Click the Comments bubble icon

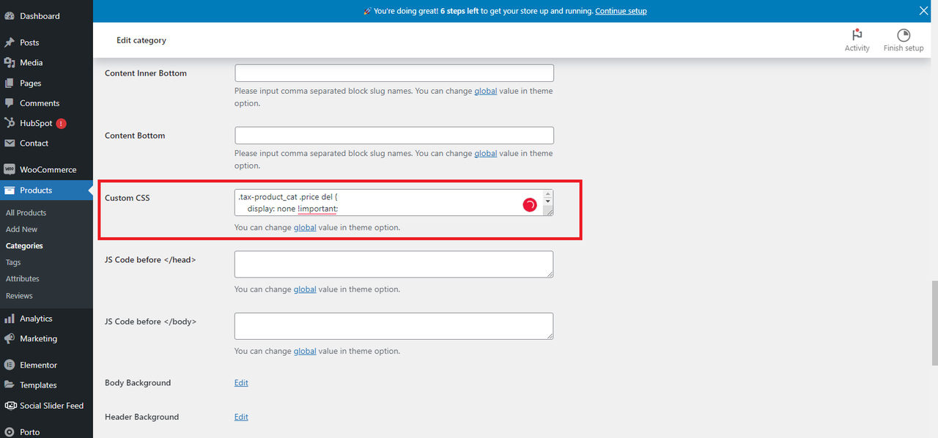click(10, 103)
